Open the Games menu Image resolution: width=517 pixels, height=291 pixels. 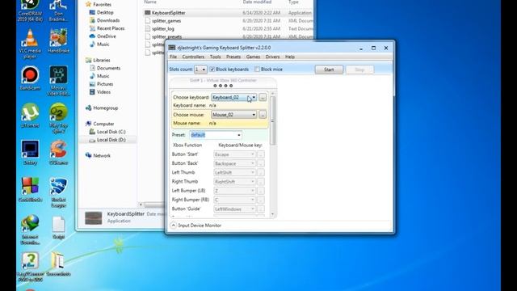(x=253, y=57)
